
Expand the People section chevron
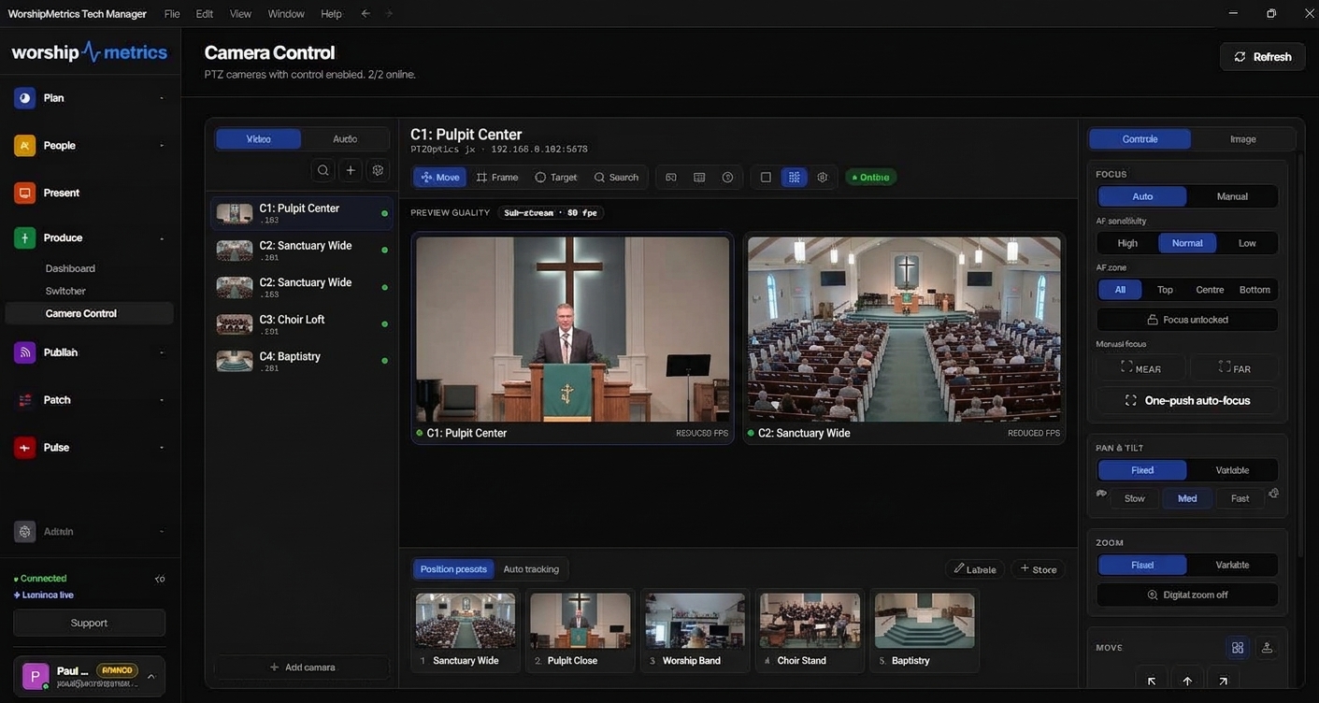(162, 146)
